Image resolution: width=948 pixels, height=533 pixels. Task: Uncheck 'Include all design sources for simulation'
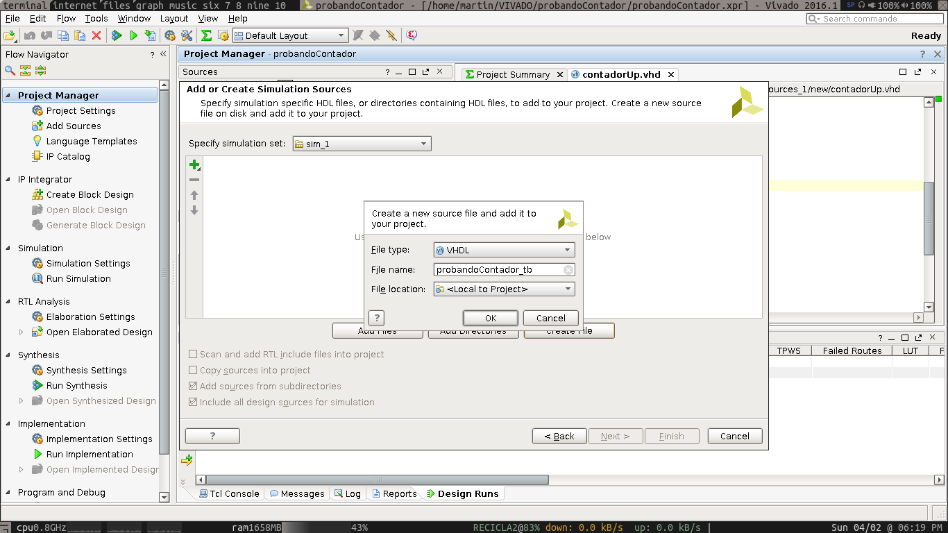click(193, 403)
